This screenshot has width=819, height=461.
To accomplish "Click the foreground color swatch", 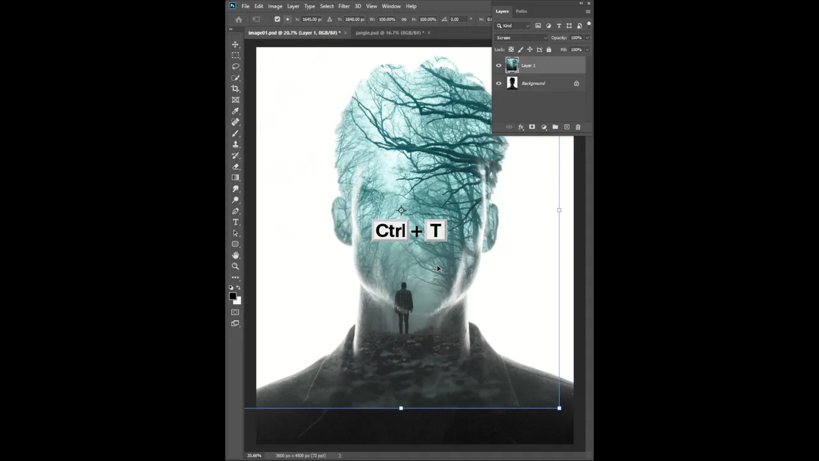I will coord(233,296).
